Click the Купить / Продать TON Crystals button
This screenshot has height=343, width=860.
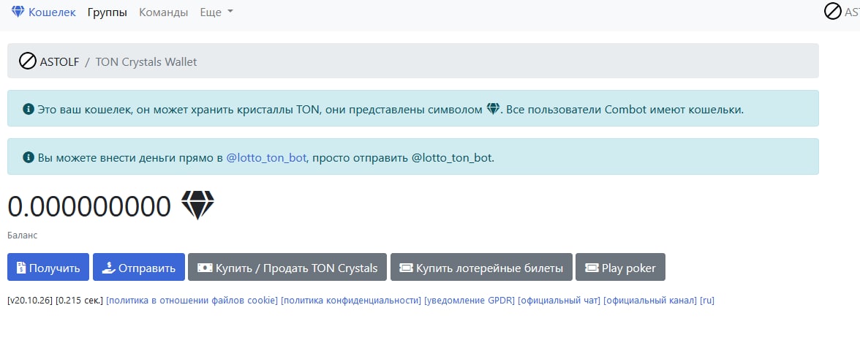coord(287,267)
